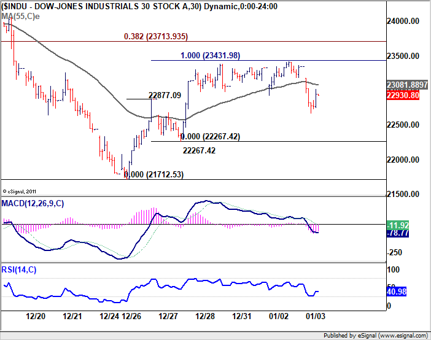431x340 pixels.
Task: Select the standalone 22267.42 price annotation
Action: pos(200,150)
